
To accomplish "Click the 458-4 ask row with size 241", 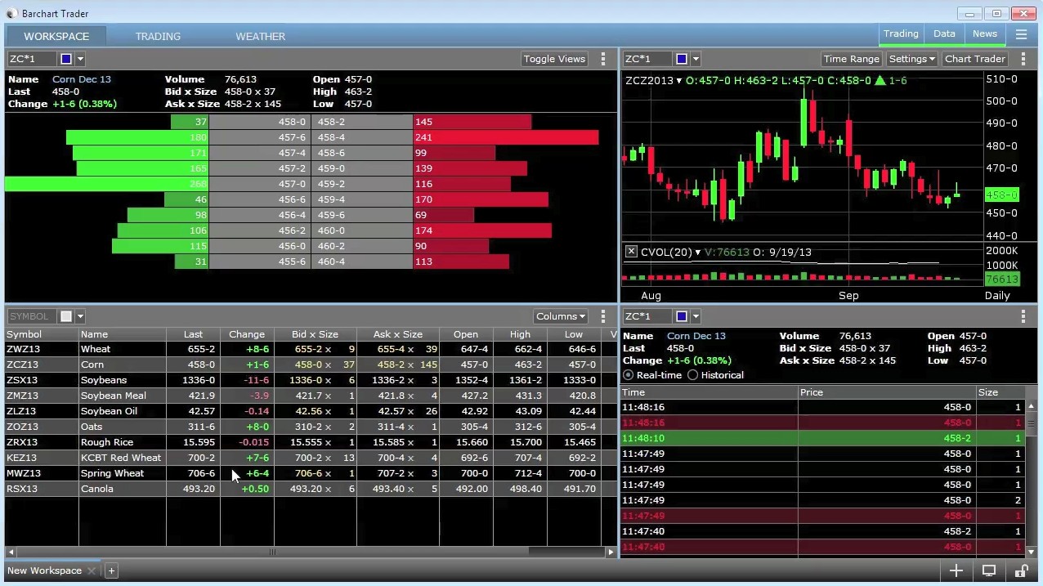I will tap(455, 137).
